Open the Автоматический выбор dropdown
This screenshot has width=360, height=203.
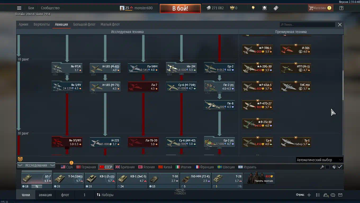tap(319, 160)
